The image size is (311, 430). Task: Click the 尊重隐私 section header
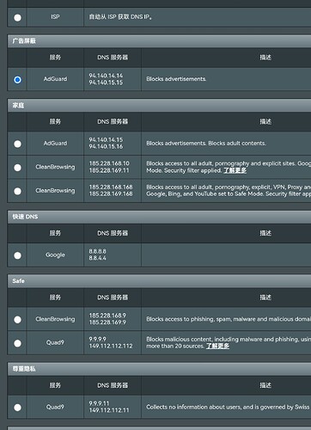click(x=159, y=369)
